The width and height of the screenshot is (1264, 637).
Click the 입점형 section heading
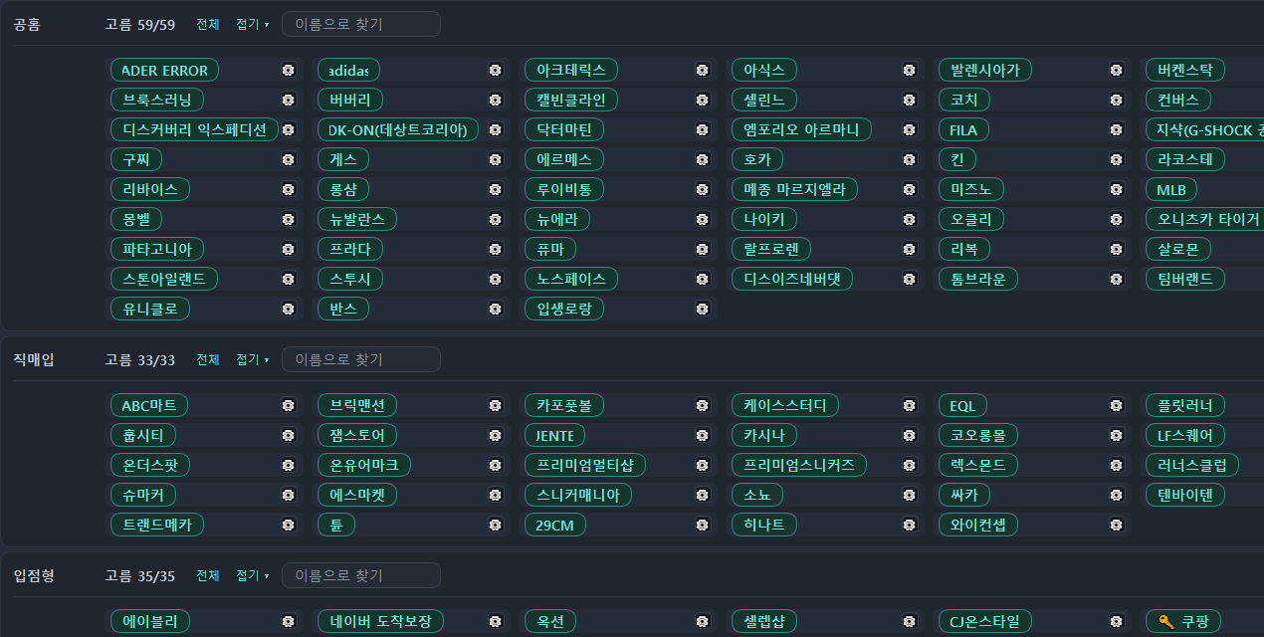click(34, 575)
